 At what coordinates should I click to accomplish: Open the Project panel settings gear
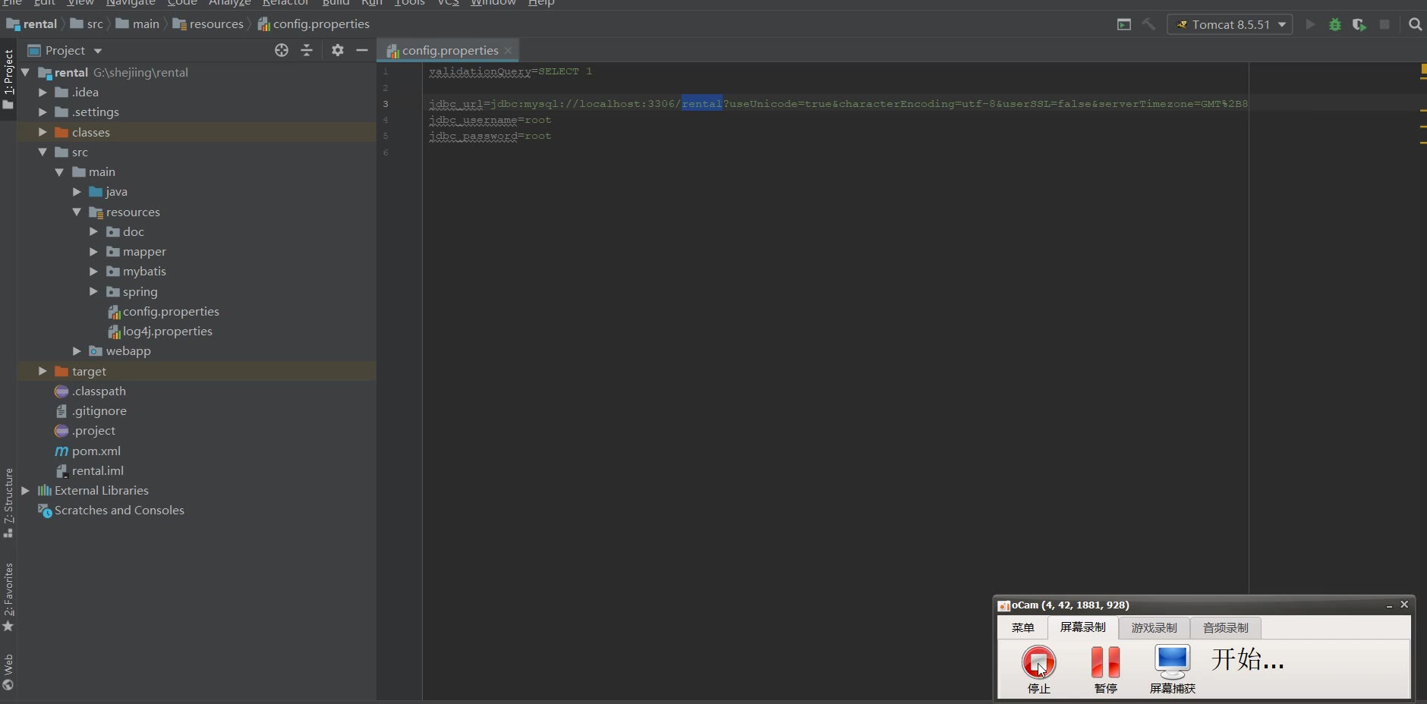[x=338, y=51]
